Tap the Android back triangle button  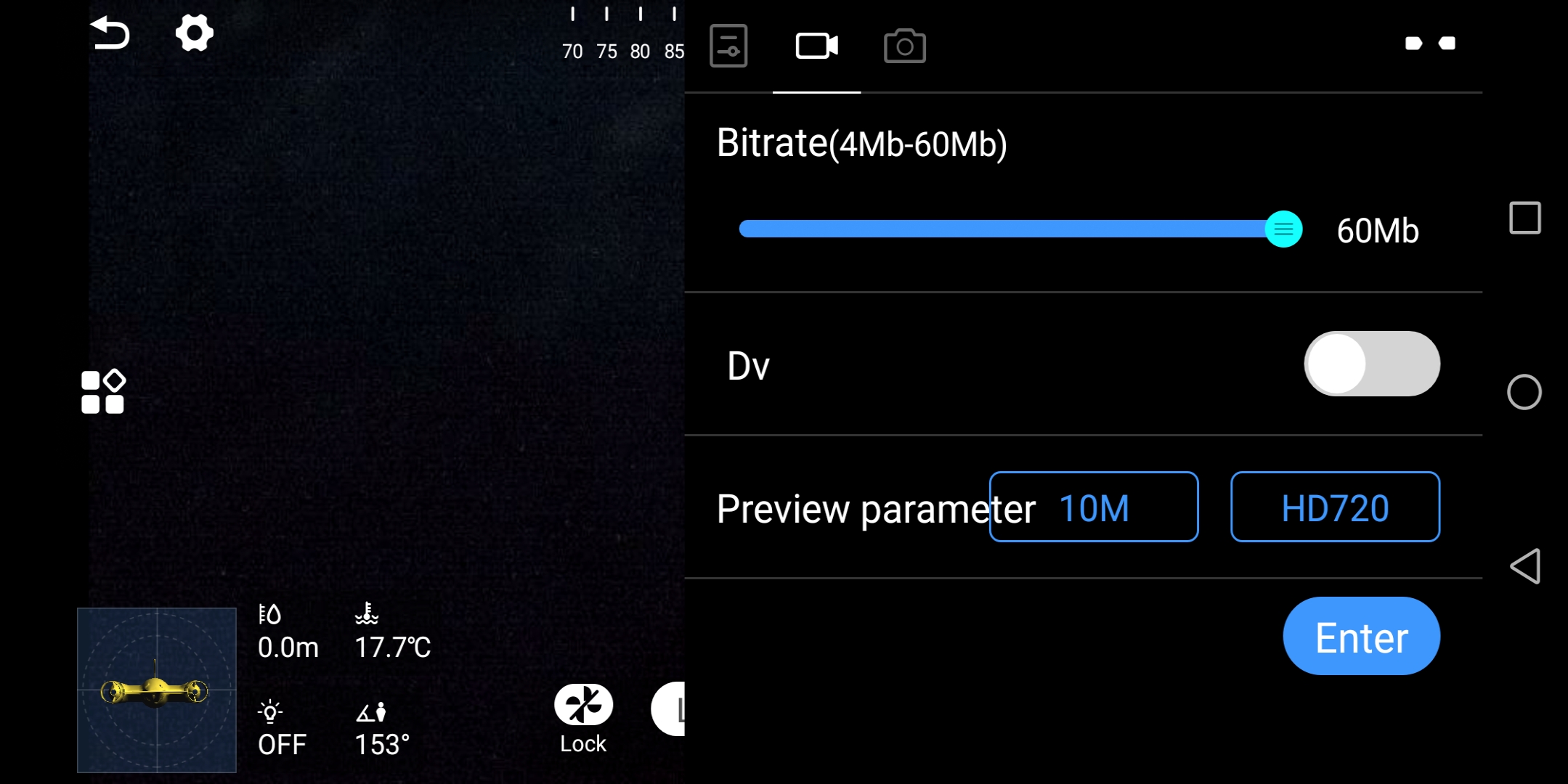coord(1525,565)
